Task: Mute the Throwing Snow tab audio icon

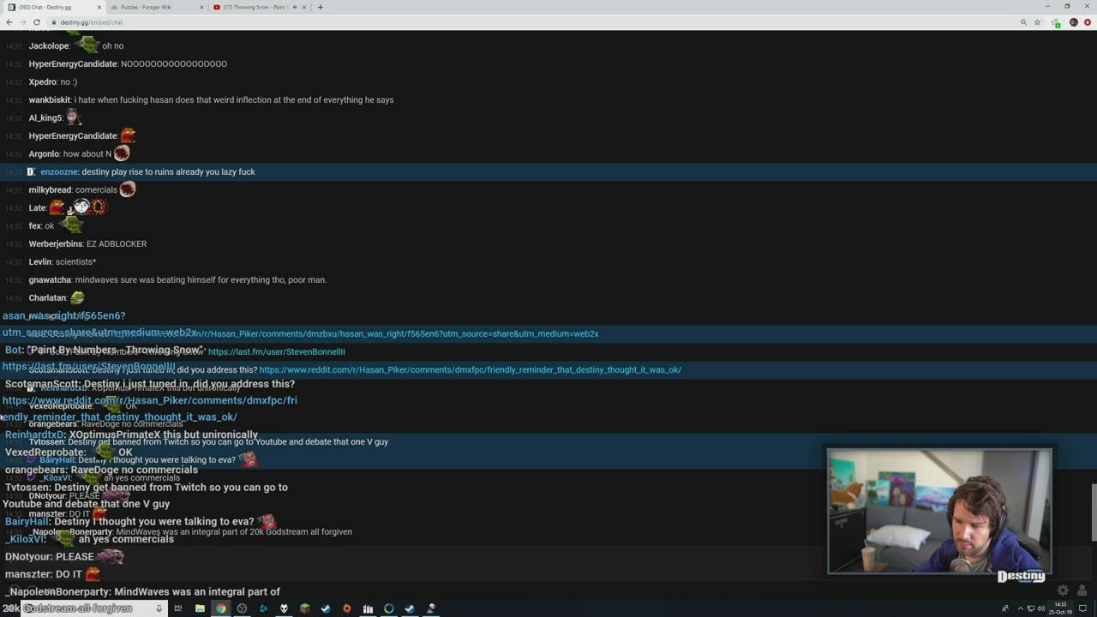Action: click(295, 7)
